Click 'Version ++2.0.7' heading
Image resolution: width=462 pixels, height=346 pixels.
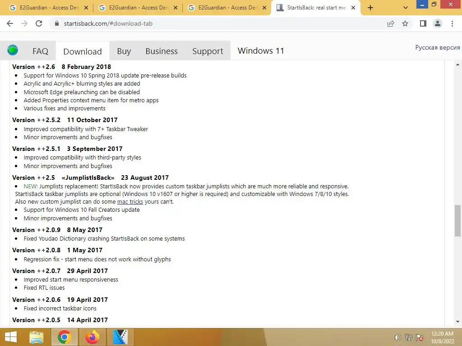[36, 271]
